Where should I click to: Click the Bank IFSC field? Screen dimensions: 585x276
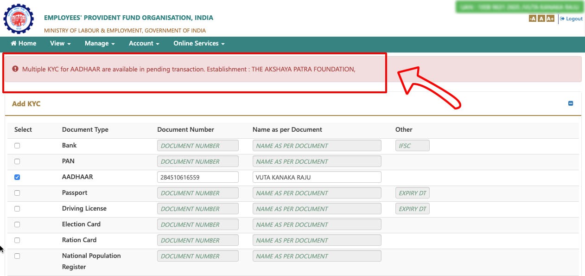tap(413, 146)
